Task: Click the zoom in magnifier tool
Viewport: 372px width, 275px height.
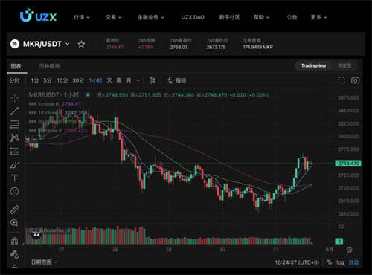Action: [15, 223]
